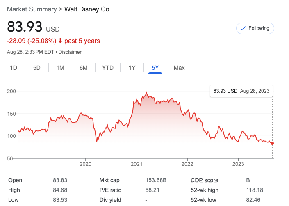
Task: Click the Mkt cap label
Action: point(109,180)
